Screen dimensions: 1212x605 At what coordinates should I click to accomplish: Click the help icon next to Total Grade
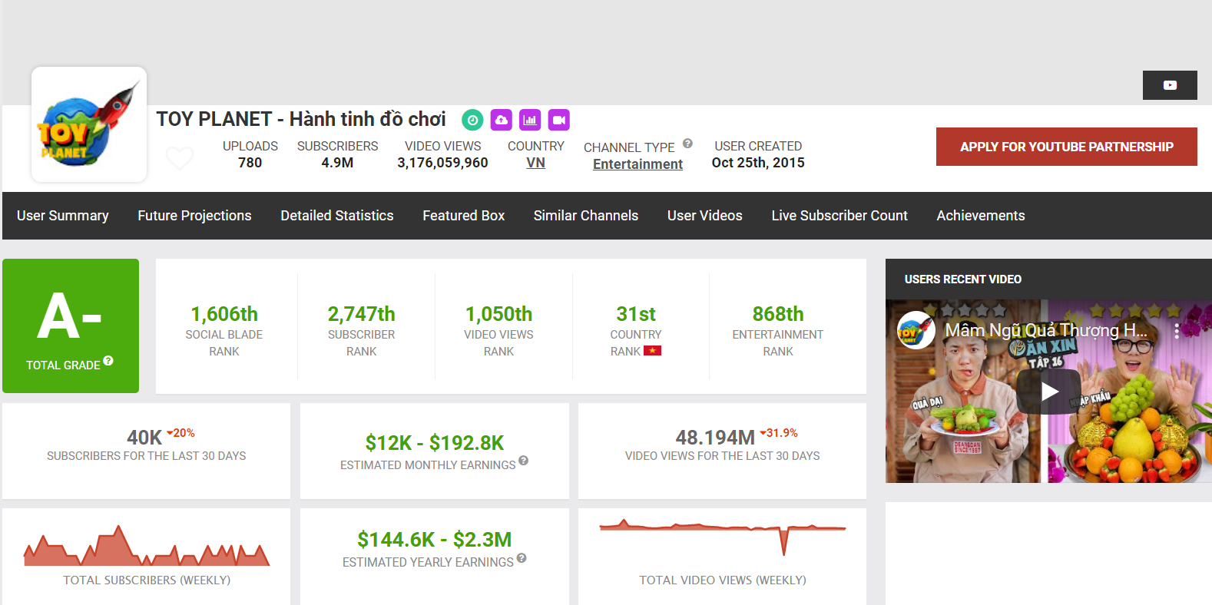(x=108, y=361)
